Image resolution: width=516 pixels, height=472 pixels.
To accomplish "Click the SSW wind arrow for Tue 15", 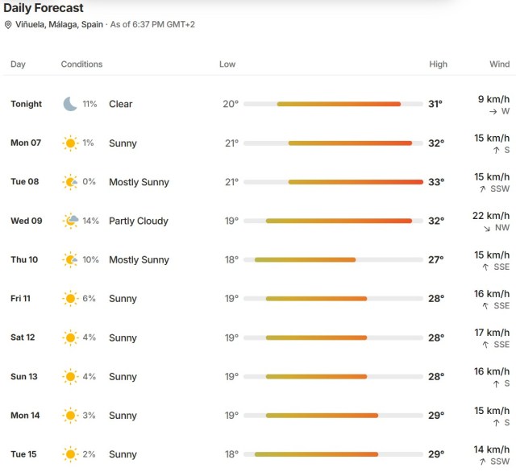I will 482,462.
